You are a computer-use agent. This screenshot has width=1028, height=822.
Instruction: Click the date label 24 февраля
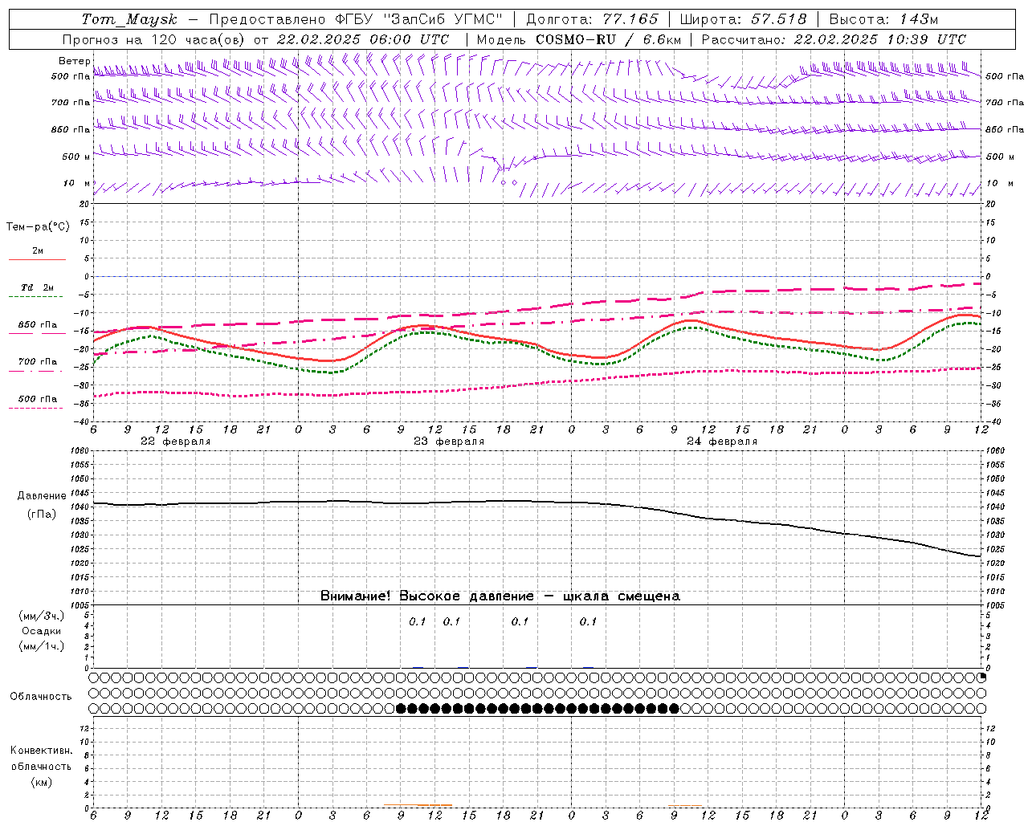click(x=722, y=442)
